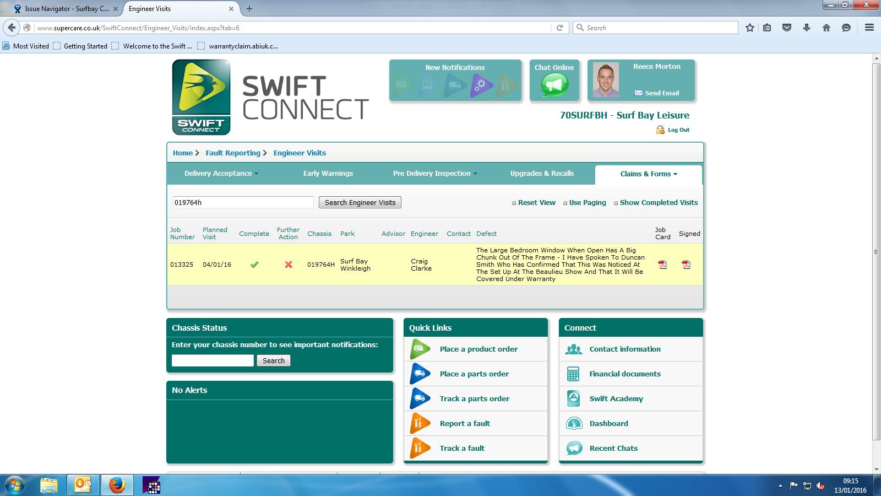The image size is (881, 496).
Task: Expand the Delivery Acceptance dropdown
Action: coord(221,174)
